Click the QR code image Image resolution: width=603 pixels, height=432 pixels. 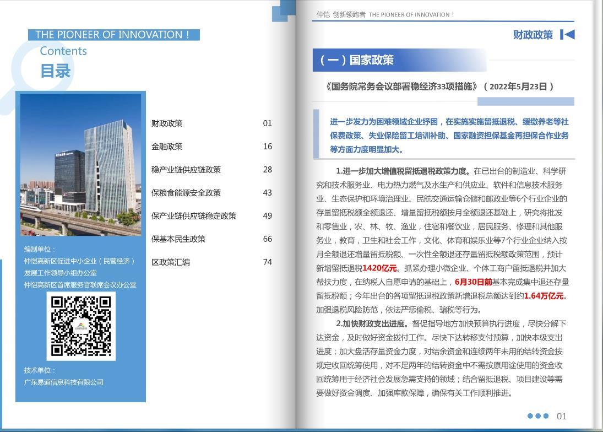click(81, 326)
